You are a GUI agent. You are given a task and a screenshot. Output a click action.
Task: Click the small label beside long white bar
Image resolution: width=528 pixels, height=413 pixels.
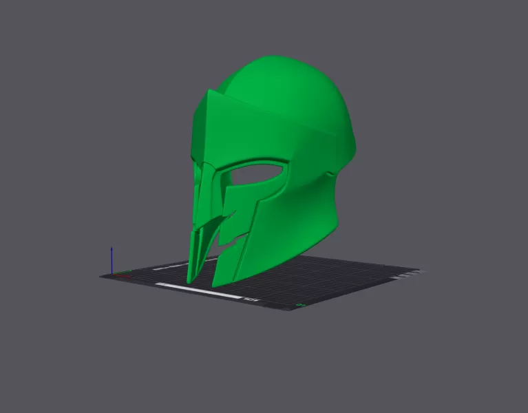coord(250,300)
